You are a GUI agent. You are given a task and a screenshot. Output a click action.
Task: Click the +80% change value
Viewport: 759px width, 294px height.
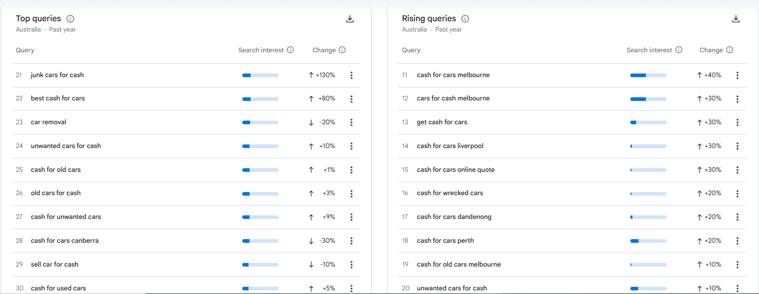(327, 98)
